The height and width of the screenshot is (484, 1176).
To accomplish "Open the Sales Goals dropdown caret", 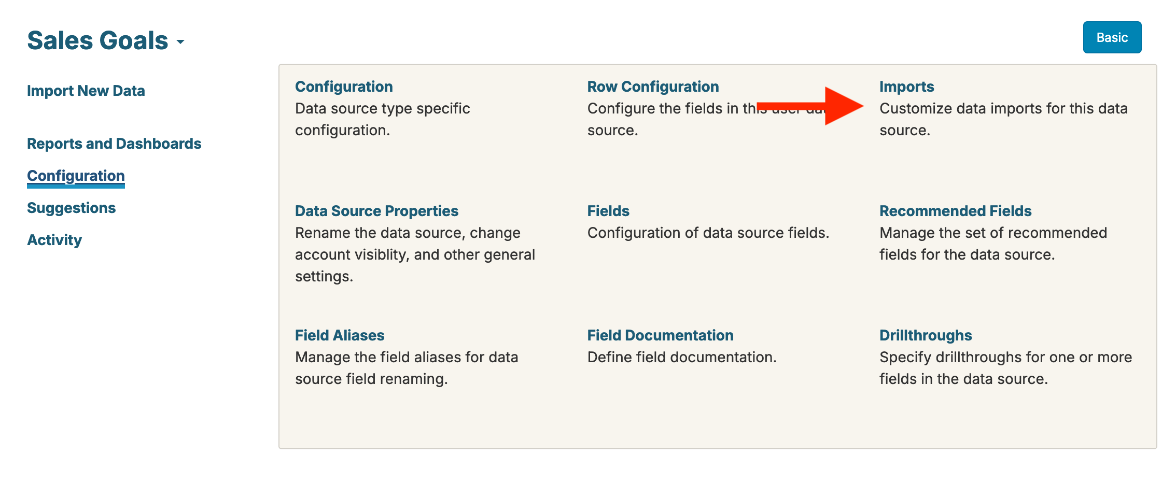I will click(x=180, y=42).
